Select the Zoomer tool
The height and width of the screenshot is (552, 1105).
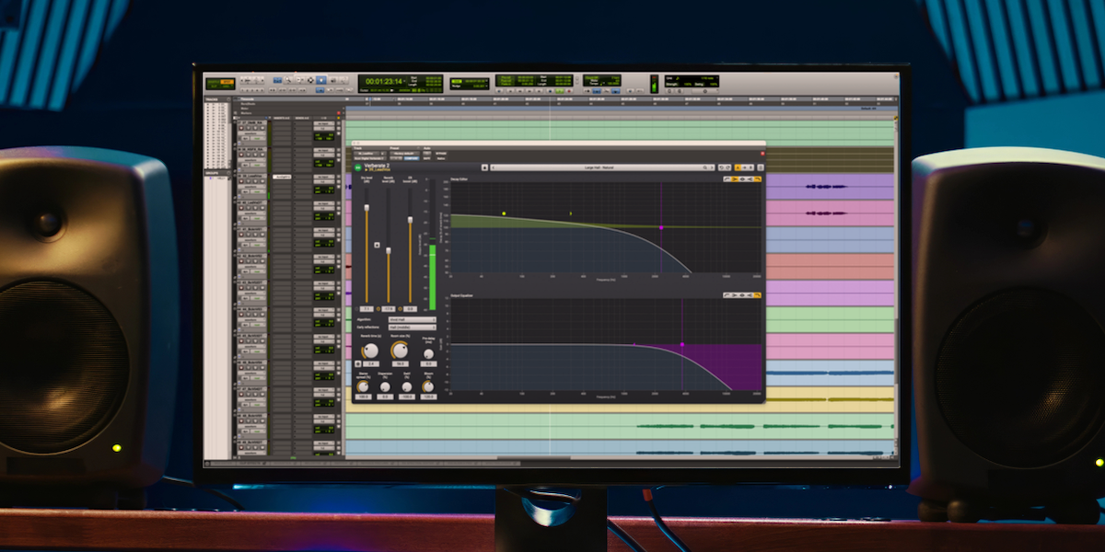[286, 82]
